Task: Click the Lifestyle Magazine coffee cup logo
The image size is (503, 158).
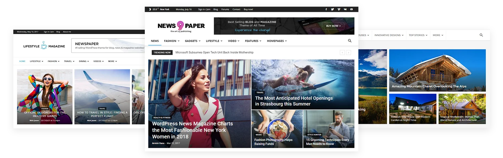Action: click(x=44, y=46)
